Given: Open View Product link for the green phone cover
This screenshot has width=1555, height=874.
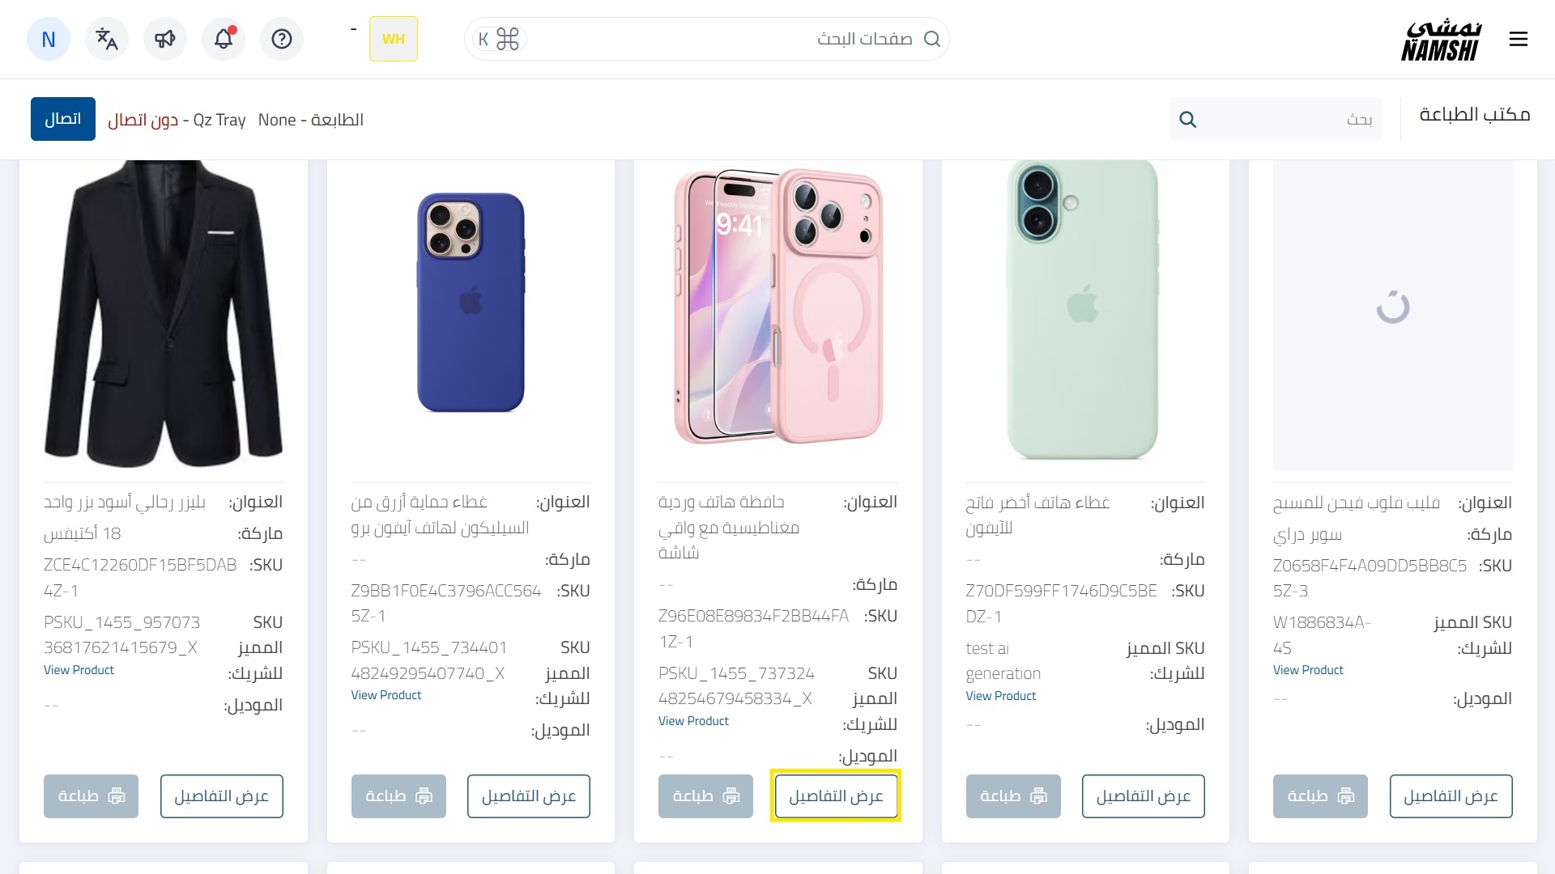Looking at the screenshot, I should tap(1001, 696).
